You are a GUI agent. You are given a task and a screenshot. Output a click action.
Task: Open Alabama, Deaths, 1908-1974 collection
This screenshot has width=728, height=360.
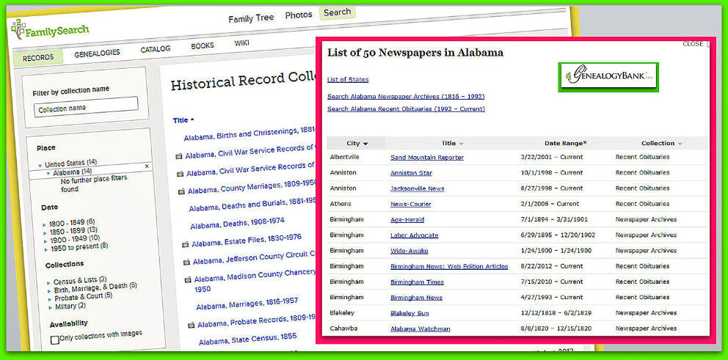237,224
